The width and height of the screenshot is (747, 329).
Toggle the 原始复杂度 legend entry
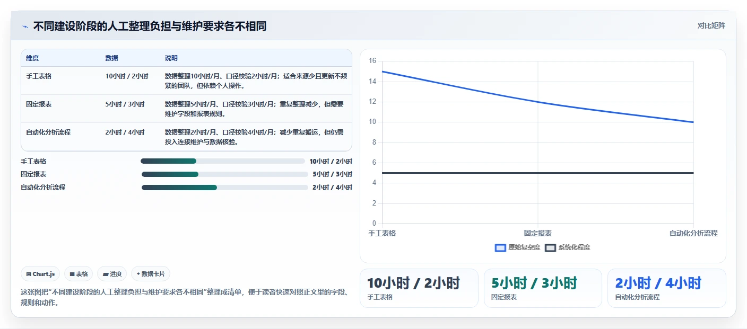[x=517, y=247]
